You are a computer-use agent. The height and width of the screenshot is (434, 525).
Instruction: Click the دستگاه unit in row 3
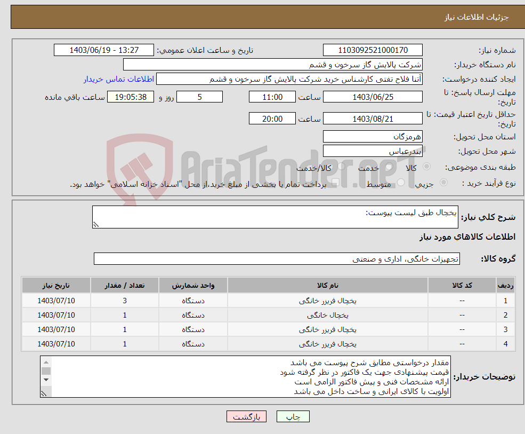193,330
